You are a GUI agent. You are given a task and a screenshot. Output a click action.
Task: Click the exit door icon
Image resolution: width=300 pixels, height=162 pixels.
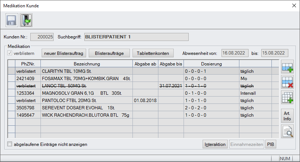pos(26,20)
